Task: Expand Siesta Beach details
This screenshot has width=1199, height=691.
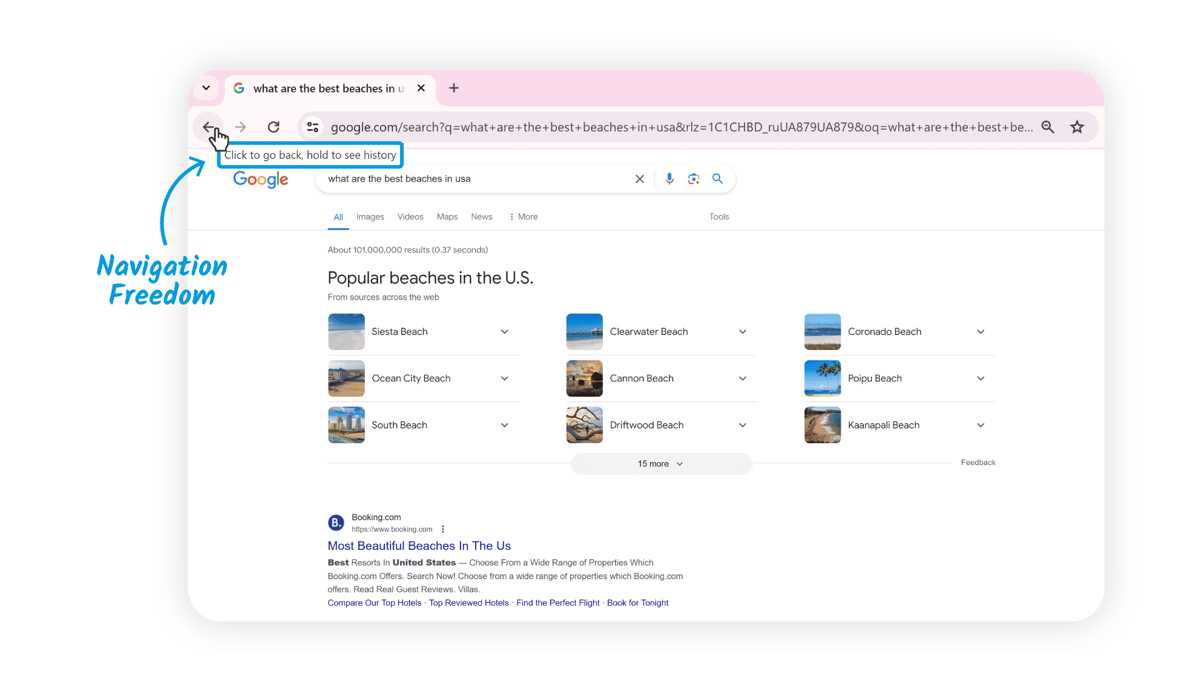Action: (504, 331)
